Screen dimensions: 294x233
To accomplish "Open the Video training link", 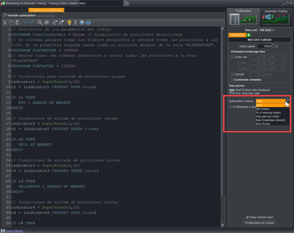I will pyautogui.click(x=14, y=231).
